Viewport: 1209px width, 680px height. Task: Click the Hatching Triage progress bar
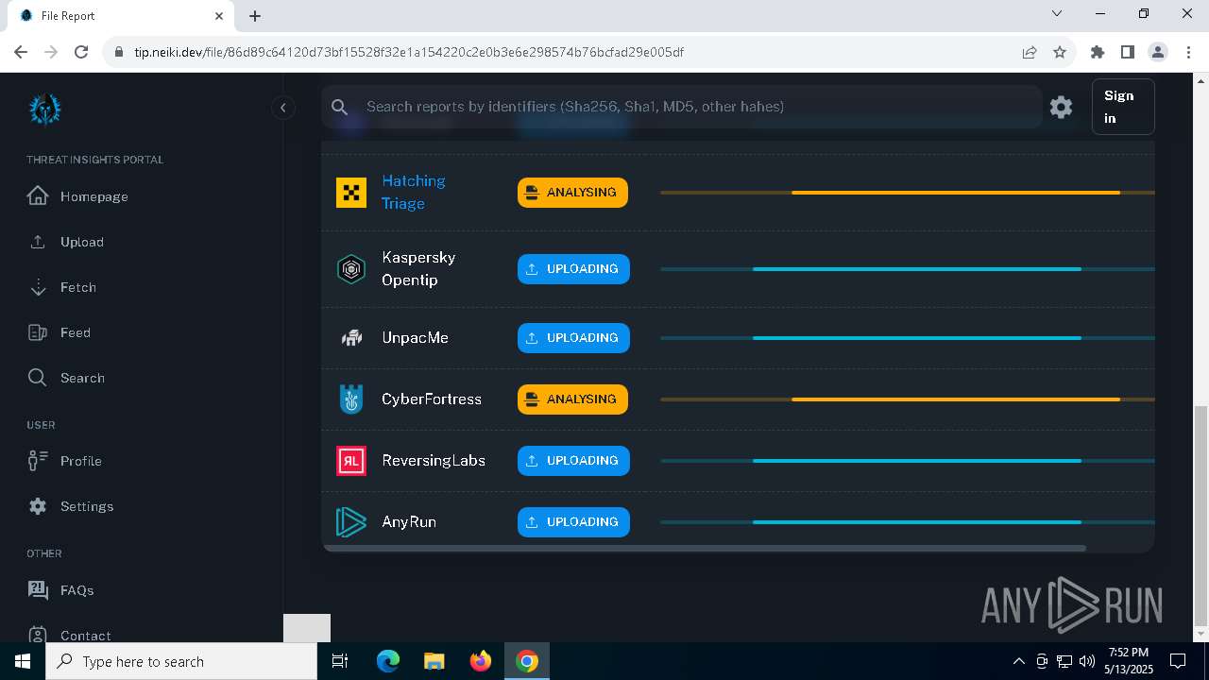pyautogui.click(x=908, y=193)
